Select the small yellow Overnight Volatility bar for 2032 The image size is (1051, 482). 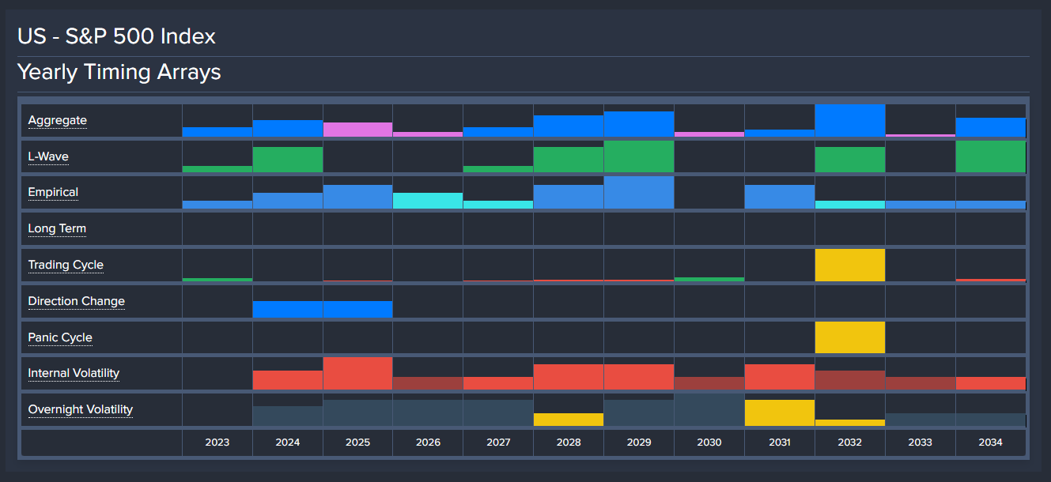tap(850, 423)
